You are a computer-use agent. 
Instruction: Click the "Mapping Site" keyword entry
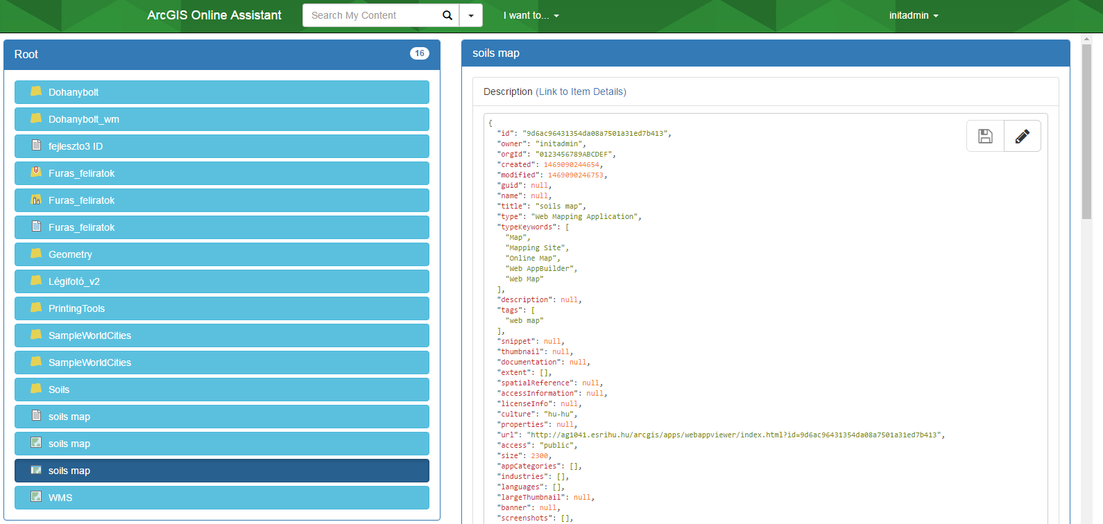tap(537, 247)
